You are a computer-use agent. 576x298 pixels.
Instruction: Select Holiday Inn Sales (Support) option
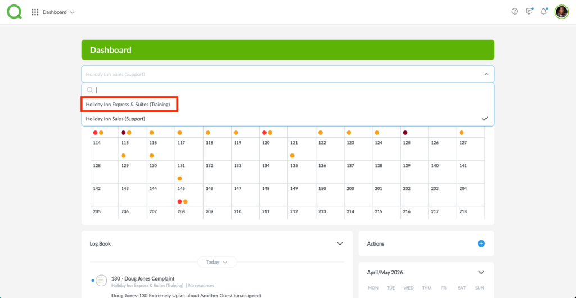pos(115,119)
